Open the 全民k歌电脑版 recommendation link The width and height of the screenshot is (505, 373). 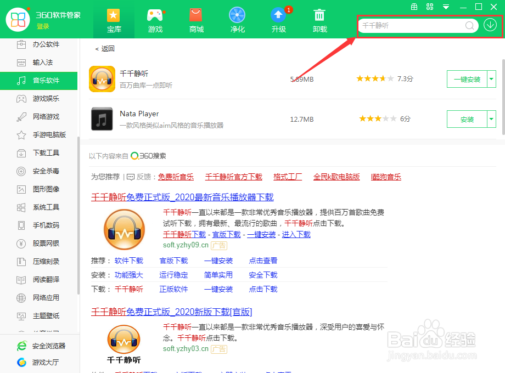point(336,177)
